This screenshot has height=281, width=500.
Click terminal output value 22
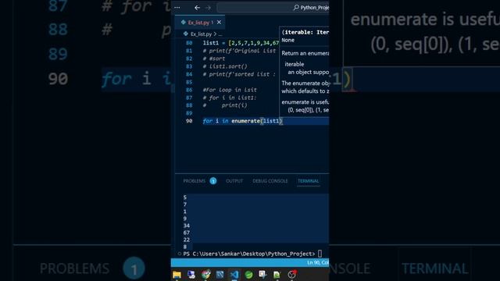pos(187,240)
